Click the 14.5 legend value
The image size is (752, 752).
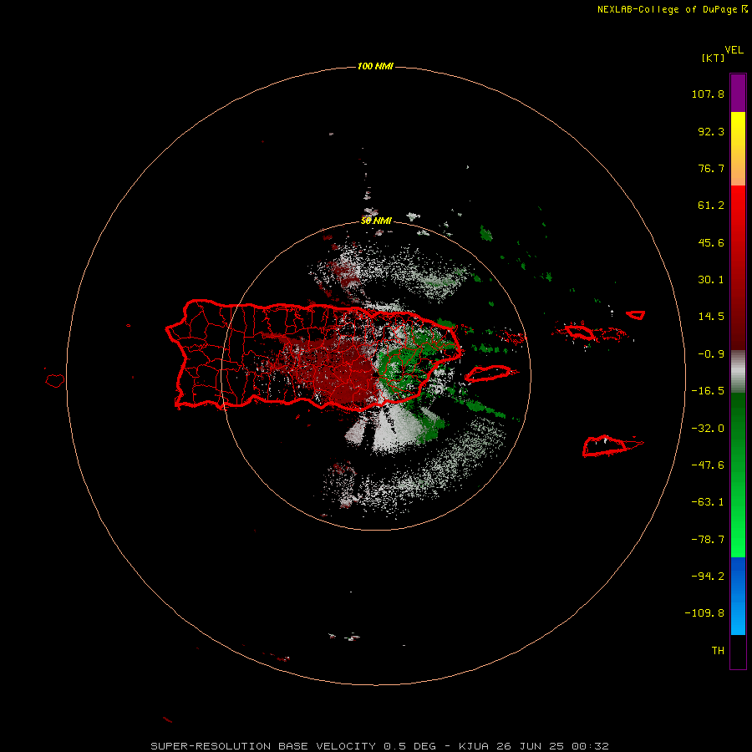711,317
